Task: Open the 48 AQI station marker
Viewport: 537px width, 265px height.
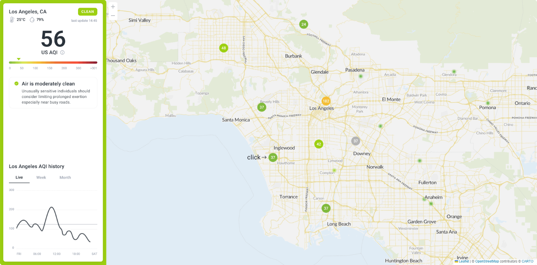Action: [224, 48]
